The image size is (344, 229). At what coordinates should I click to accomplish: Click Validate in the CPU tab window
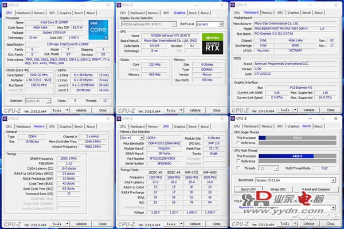[x=81, y=110]
